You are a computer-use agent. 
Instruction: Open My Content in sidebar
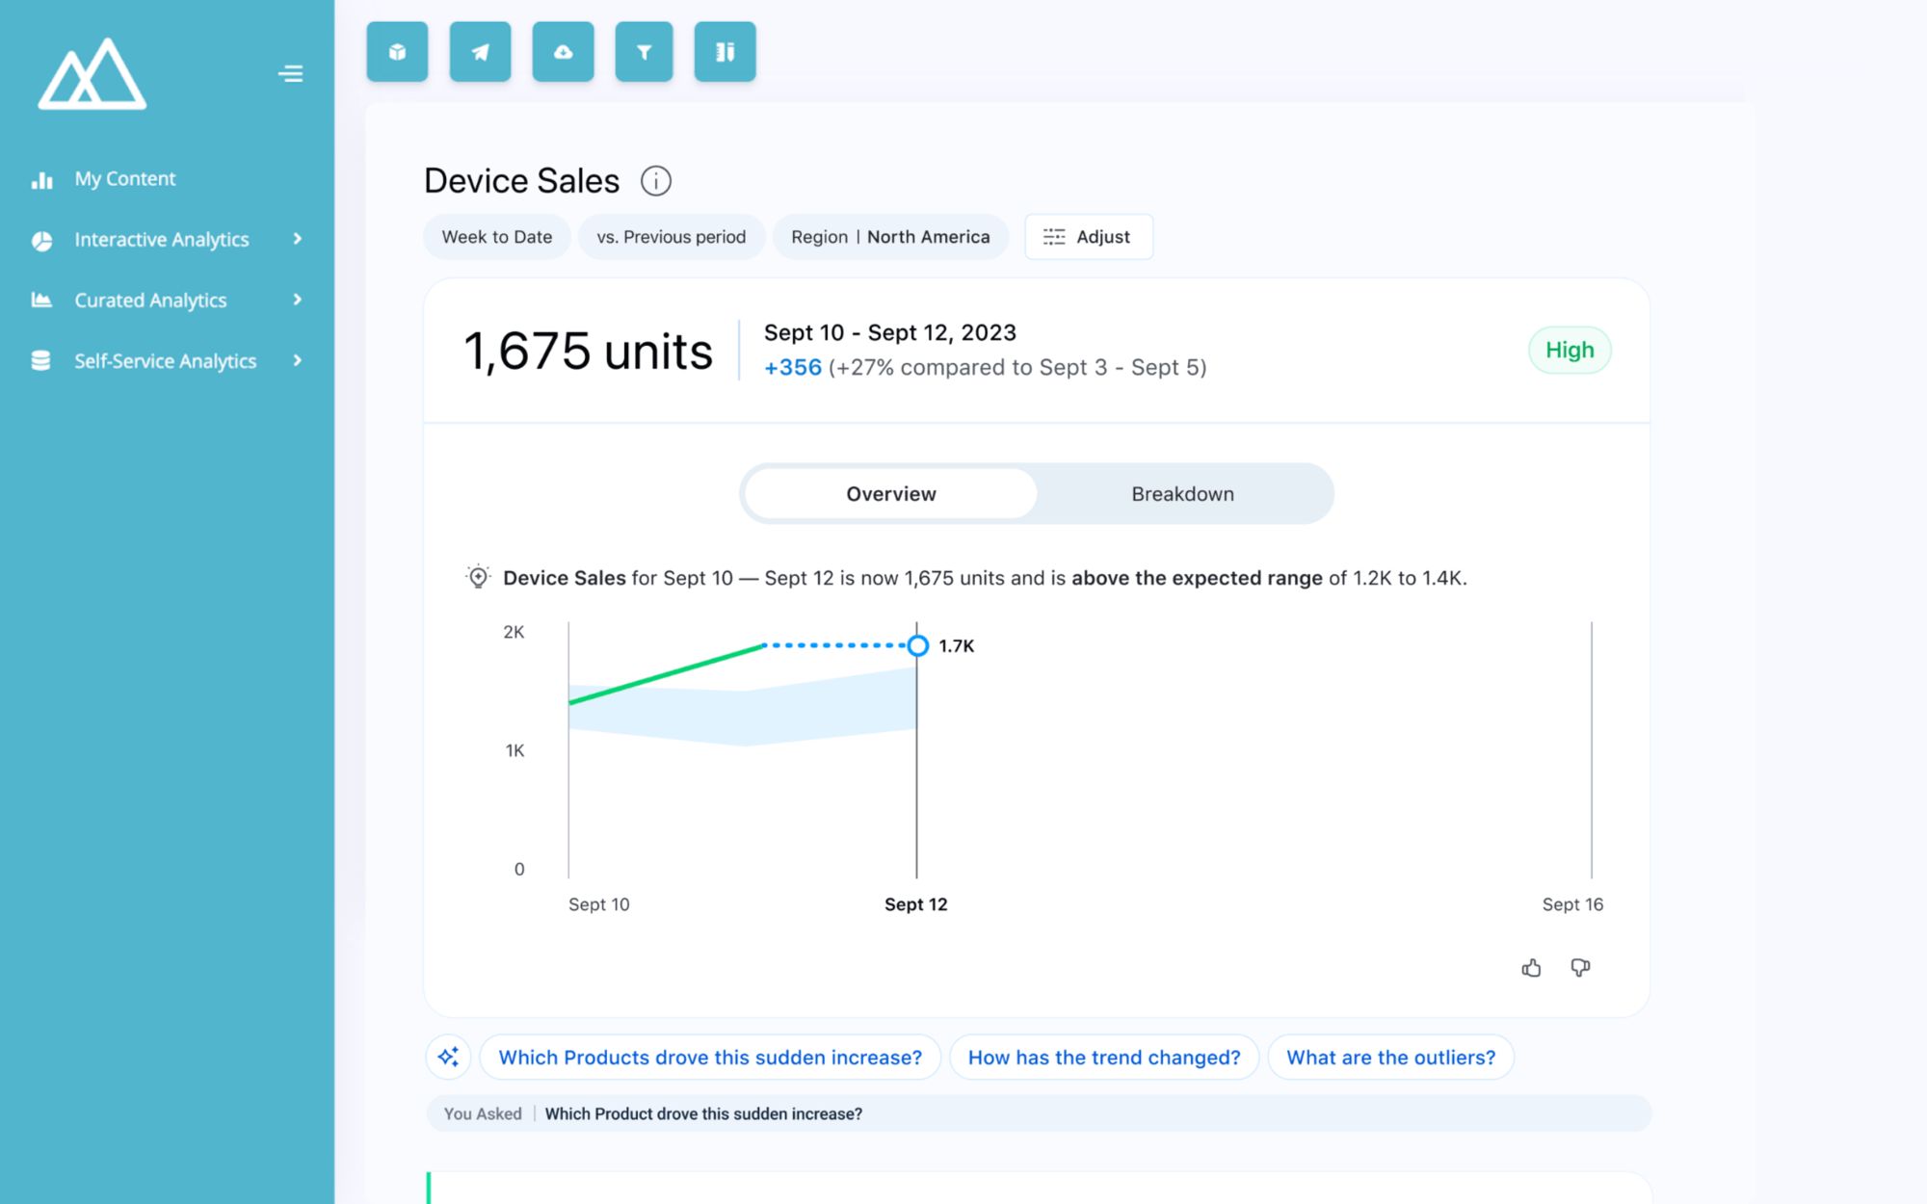(x=125, y=179)
